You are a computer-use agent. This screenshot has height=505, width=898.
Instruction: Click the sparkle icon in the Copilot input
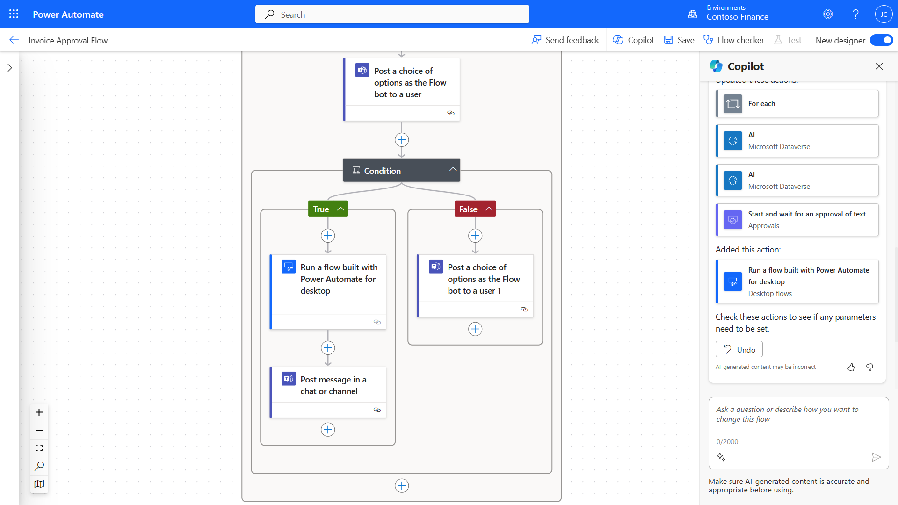tap(721, 457)
